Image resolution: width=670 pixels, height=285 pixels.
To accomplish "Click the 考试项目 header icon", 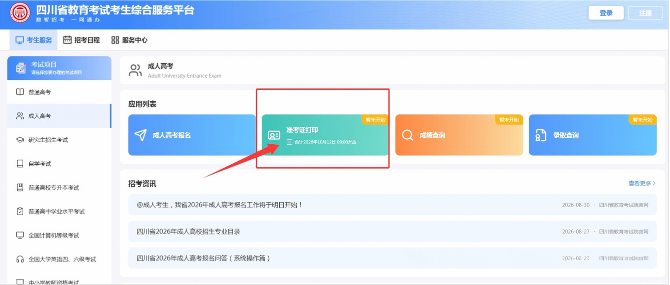I will 21,68.
